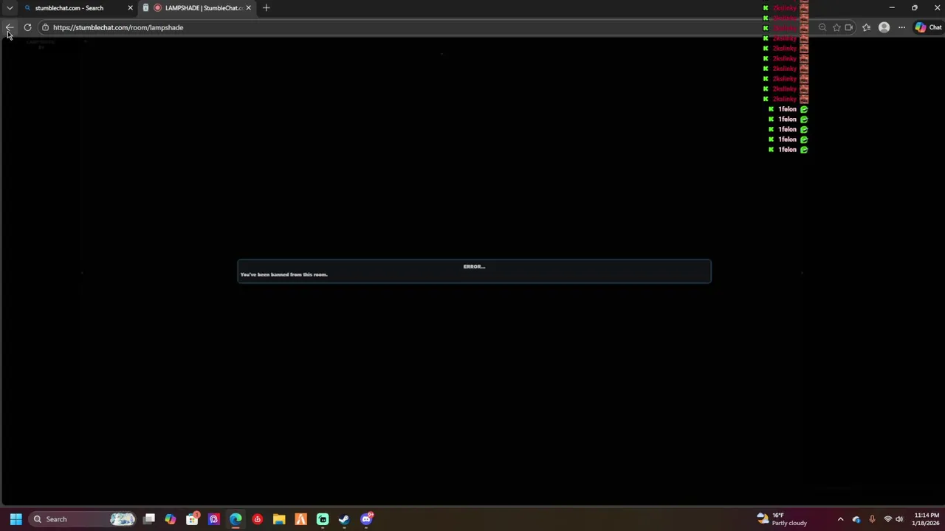Image resolution: width=945 pixels, height=531 pixels.
Task: Click the 'You've been banned from this room' message
Action: pyautogui.click(x=283, y=274)
